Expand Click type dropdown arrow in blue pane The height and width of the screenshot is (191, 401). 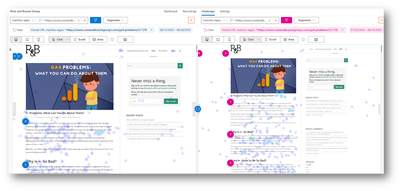click(67, 39)
